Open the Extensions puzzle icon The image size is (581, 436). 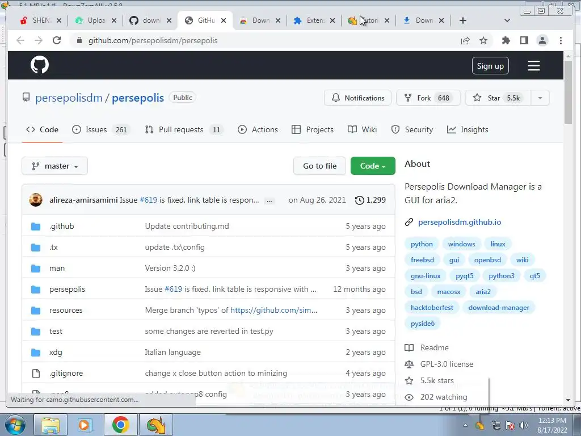(x=506, y=40)
